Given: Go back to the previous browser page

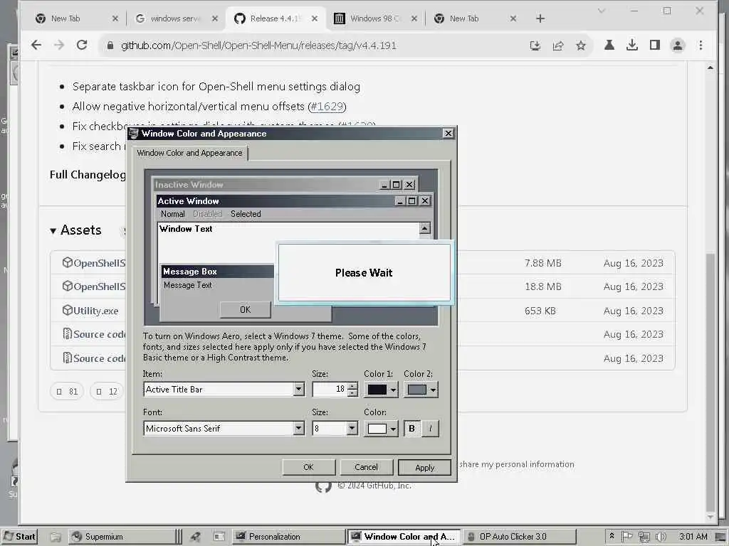Looking at the screenshot, I should (36, 45).
